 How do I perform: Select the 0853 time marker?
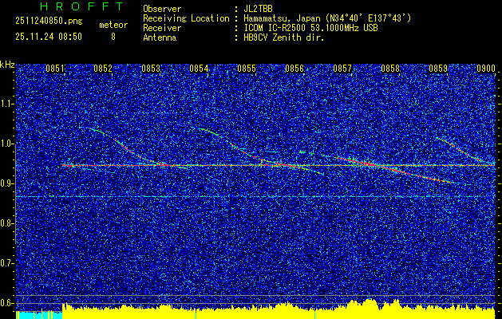click(x=151, y=69)
